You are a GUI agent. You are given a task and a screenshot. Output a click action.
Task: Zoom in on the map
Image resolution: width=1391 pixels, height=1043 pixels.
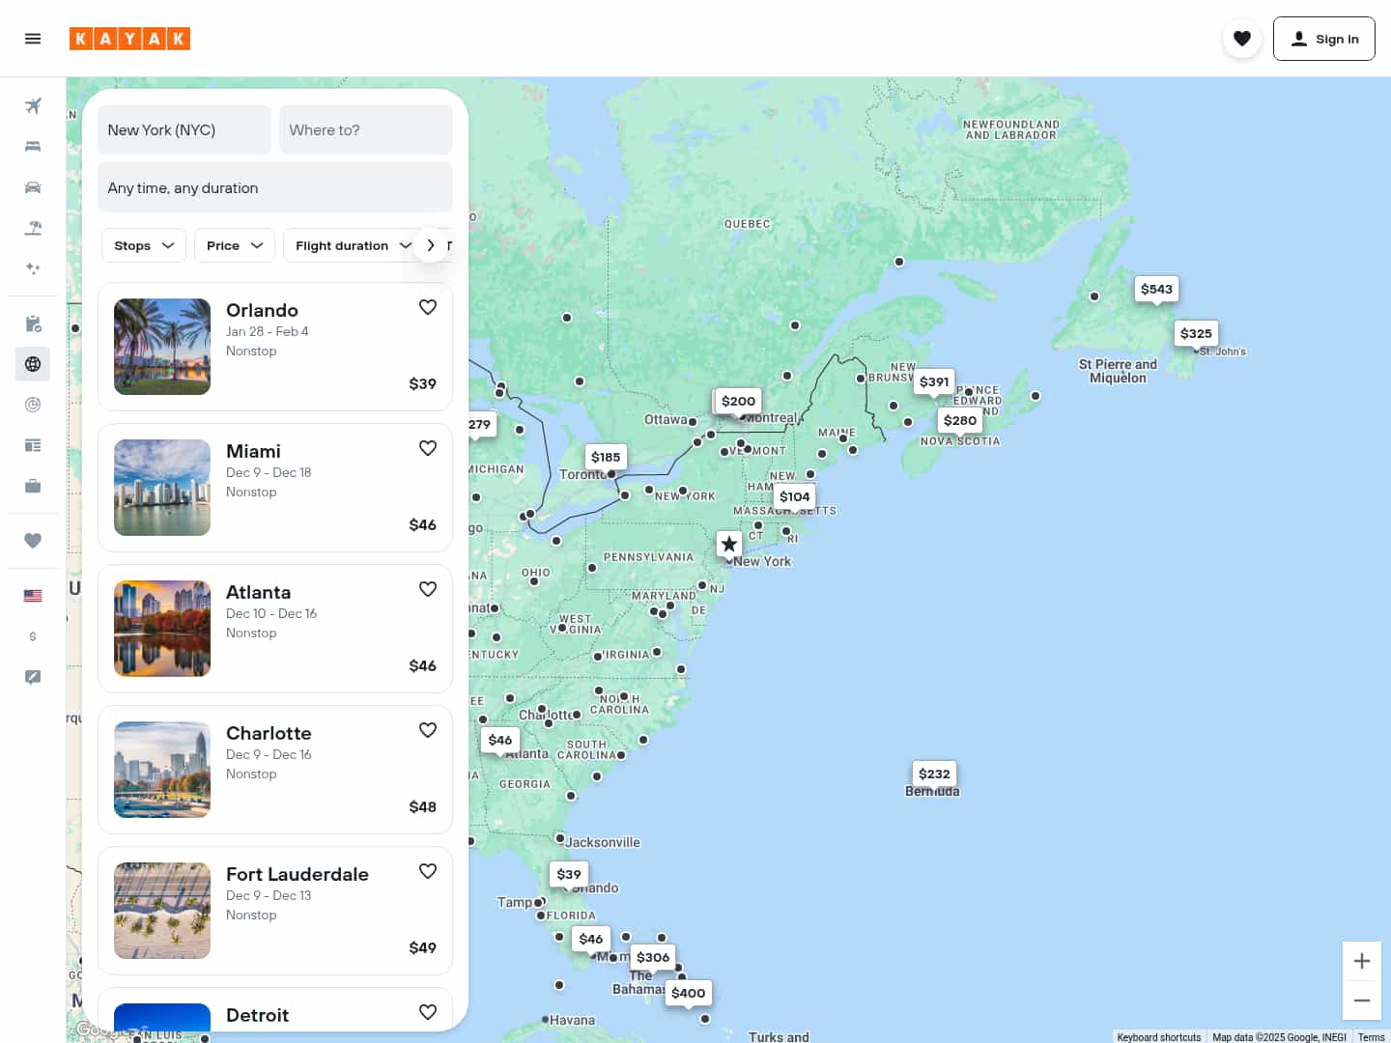1362,961
